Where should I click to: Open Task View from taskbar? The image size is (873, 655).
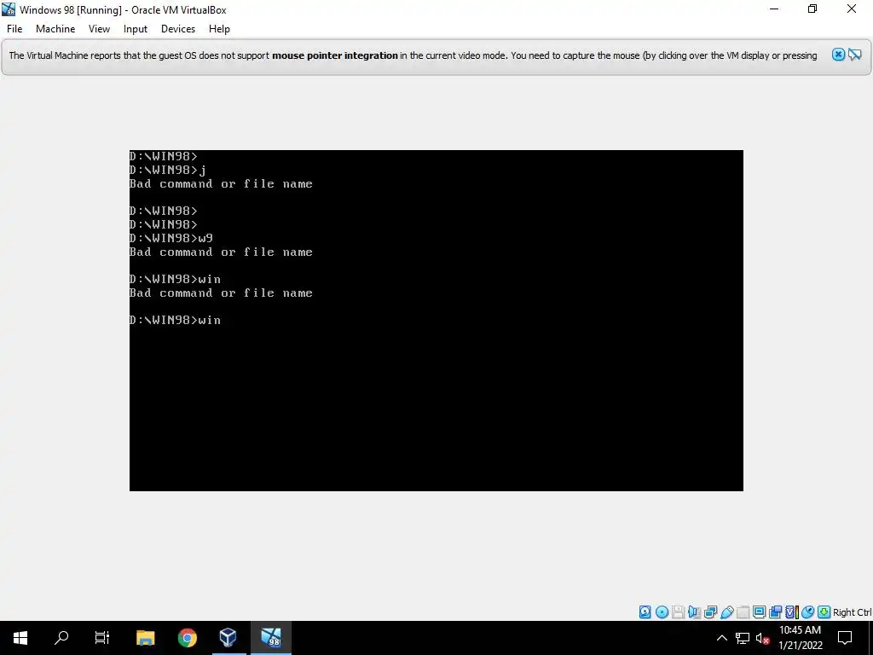(x=102, y=638)
